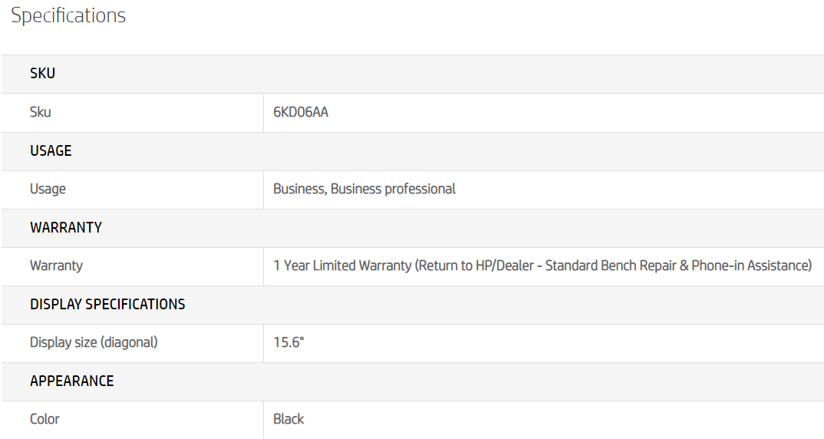Click the DISPLAY SPECIFICATIONS section header
The height and width of the screenshot is (439, 824).
(107, 304)
